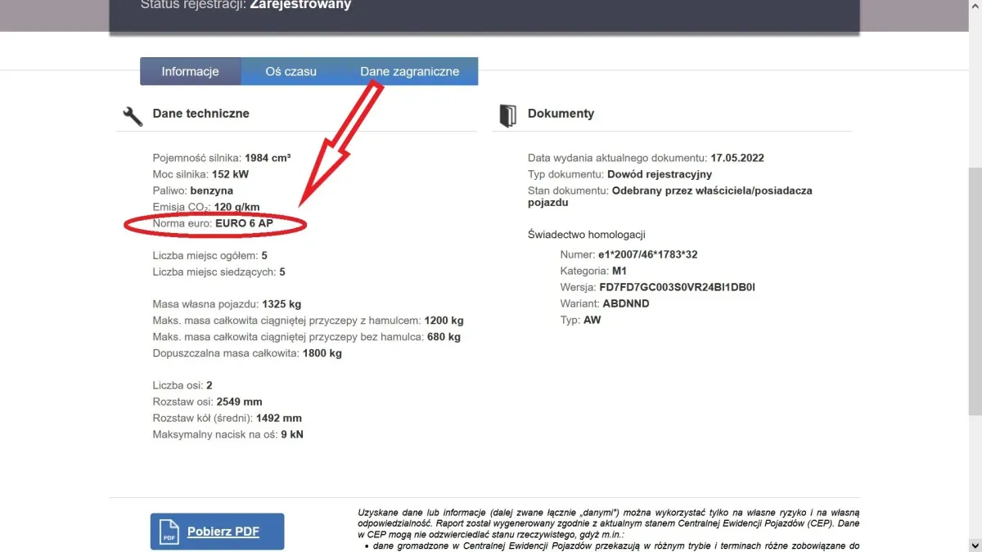Select category value M1
The height and width of the screenshot is (552, 982).
pyautogui.click(x=620, y=271)
